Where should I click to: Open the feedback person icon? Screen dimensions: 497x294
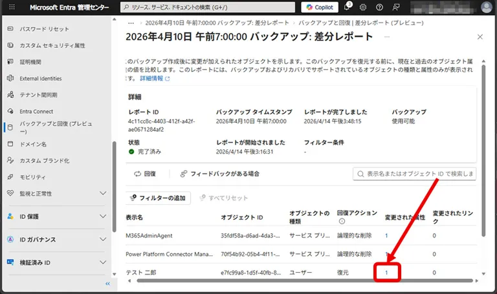tap(396, 7)
